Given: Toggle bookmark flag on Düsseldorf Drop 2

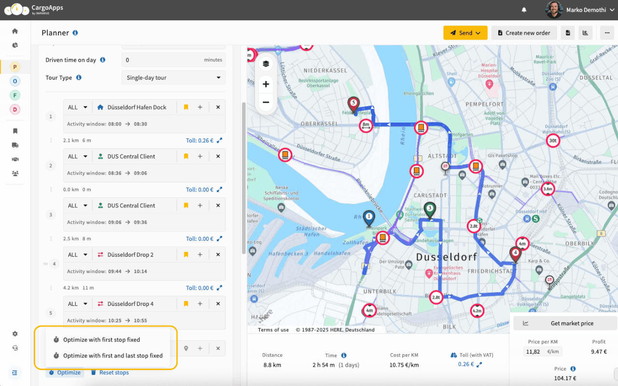Looking at the screenshot, I should (x=186, y=255).
